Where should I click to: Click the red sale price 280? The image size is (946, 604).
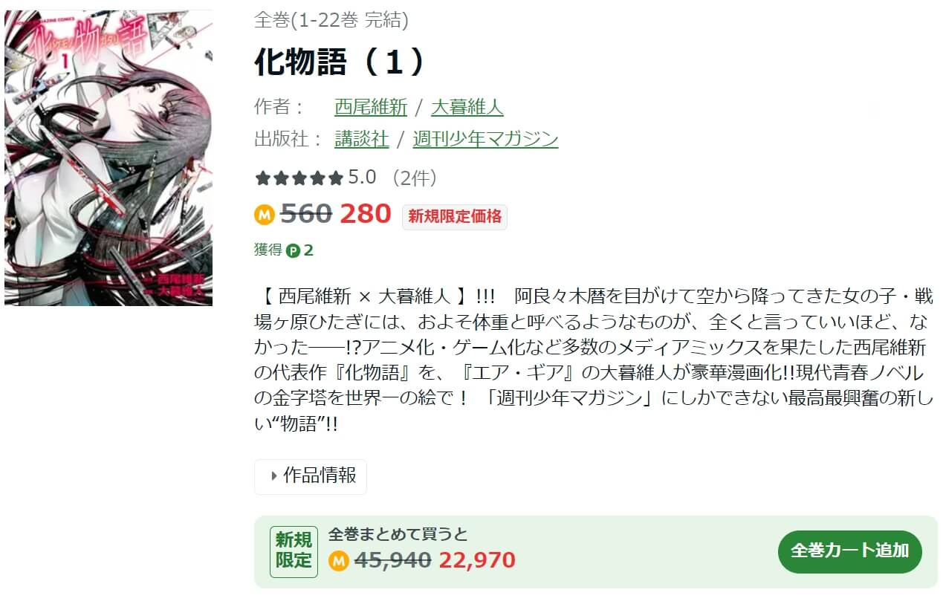pyautogui.click(x=365, y=214)
